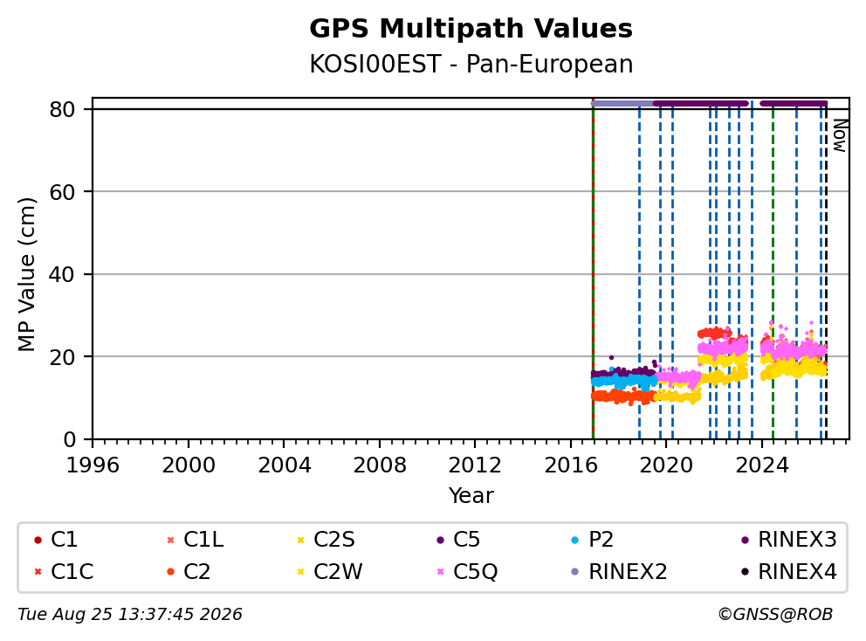Viewport: 866px width, 641px height.
Task: Click the Now marker label
Action: point(840,135)
